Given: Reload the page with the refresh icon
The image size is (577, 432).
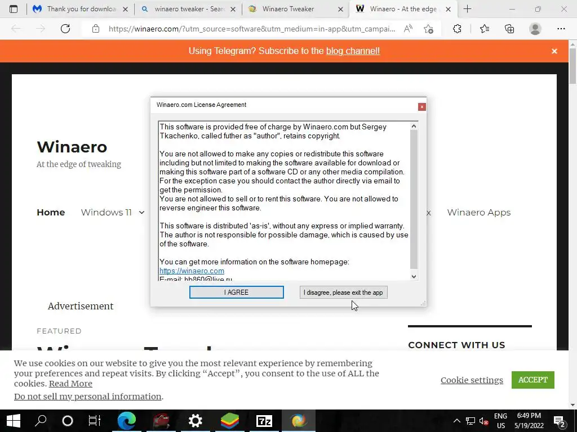Looking at the screenshot, I should tap(65, 29).
